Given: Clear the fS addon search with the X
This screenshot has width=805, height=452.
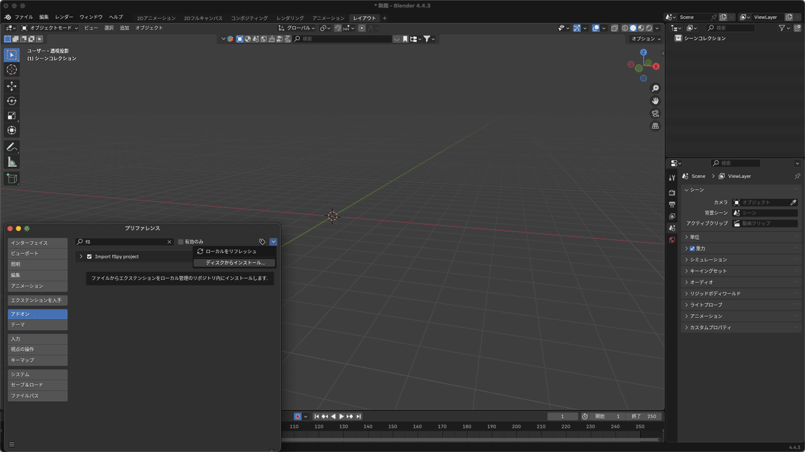Looking at the screenshot, I should [170, 242].
